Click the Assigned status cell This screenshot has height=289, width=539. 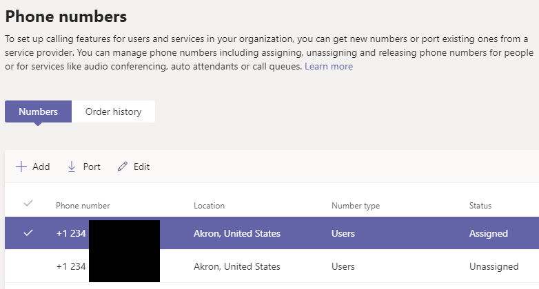[489, 233]
